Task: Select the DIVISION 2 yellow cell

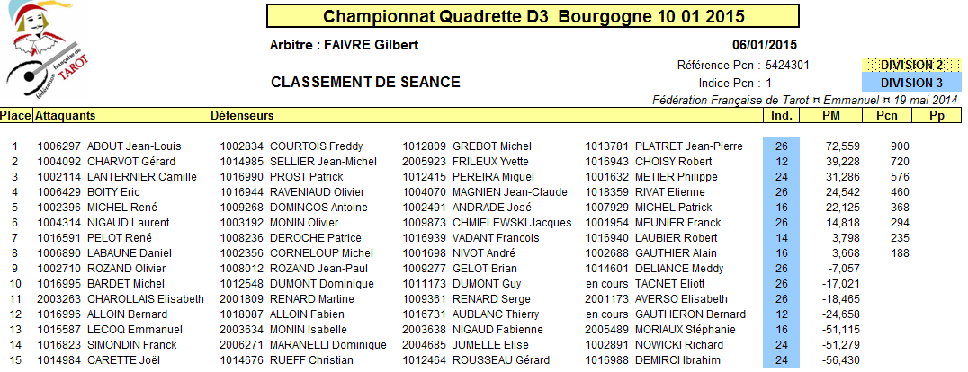Action: coord(911,65)
